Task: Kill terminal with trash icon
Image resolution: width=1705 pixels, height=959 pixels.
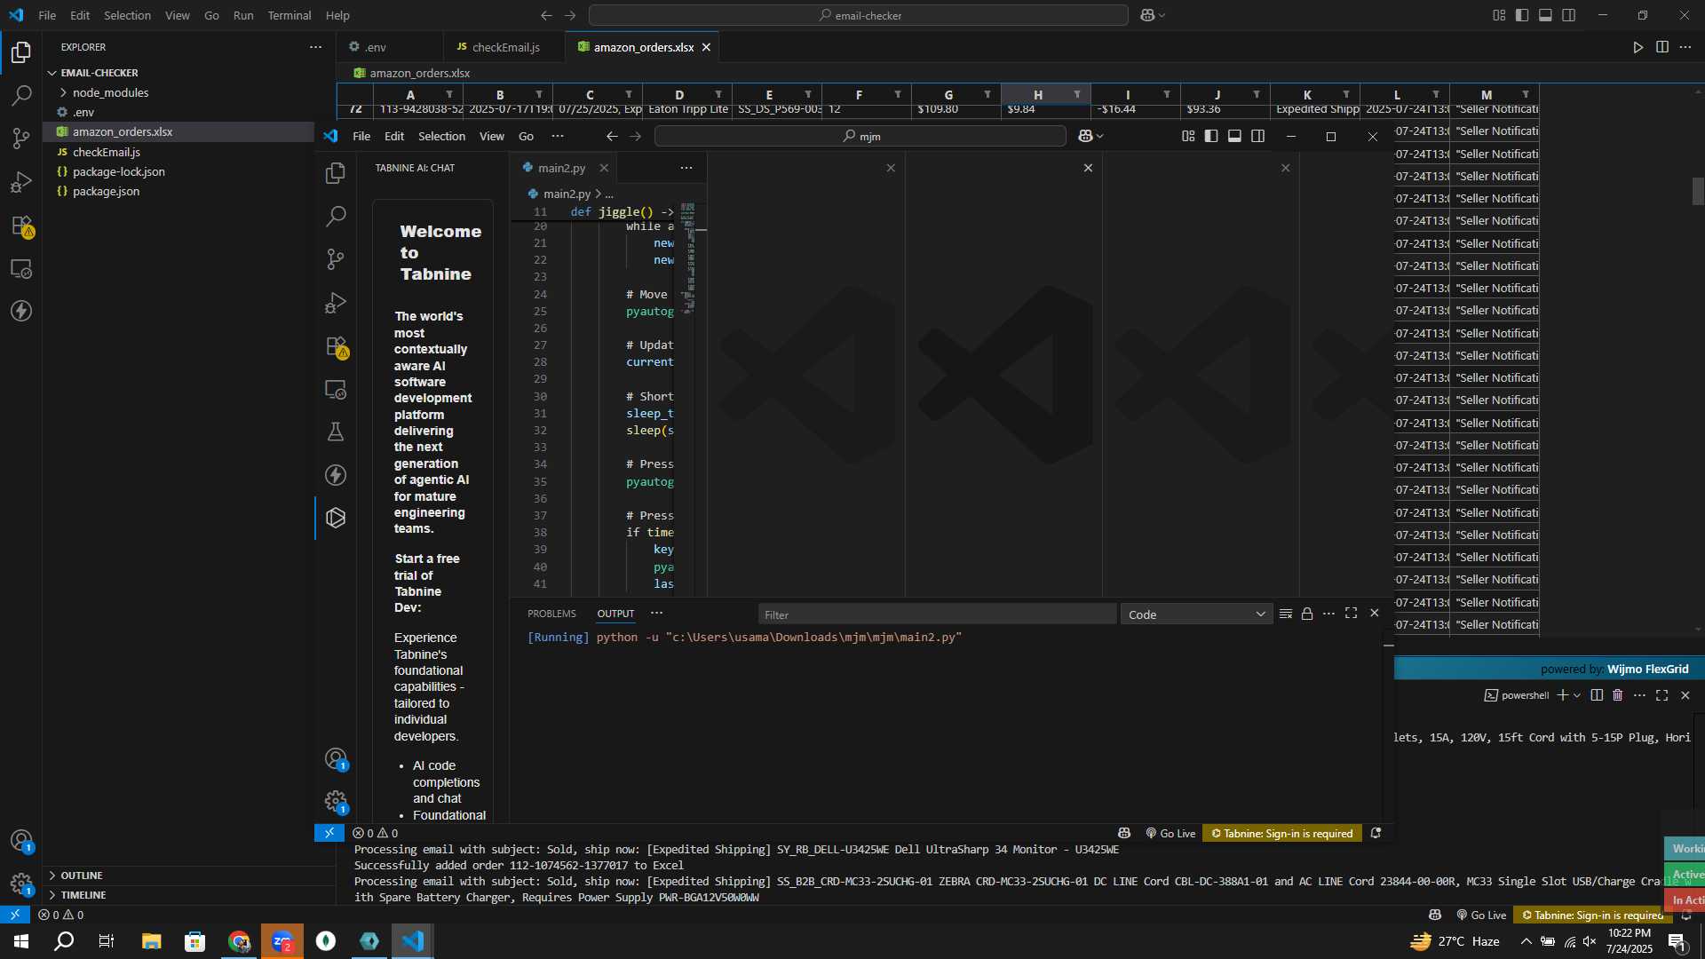Action: point(1618,695)
